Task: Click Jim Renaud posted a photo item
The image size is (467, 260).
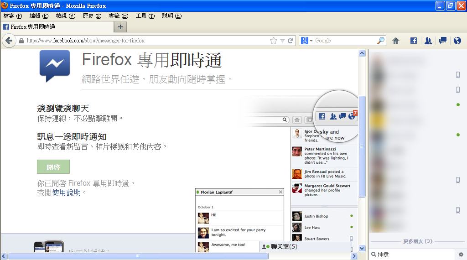Action: coord(324,174)
